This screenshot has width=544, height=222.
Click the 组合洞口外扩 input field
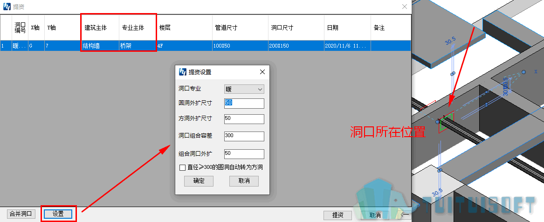244,153
